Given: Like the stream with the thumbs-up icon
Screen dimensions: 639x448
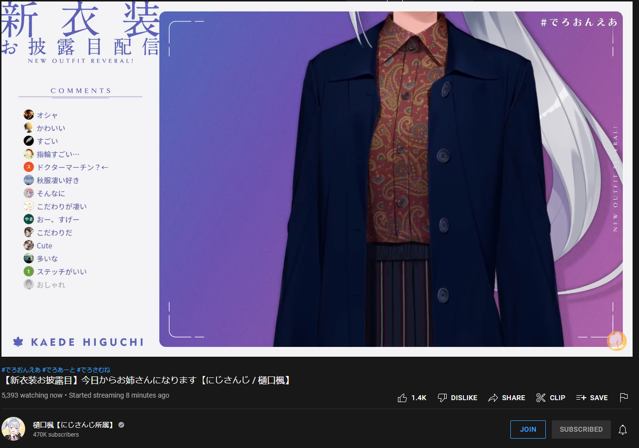Looking at the screenshot, I should point(402,398).
